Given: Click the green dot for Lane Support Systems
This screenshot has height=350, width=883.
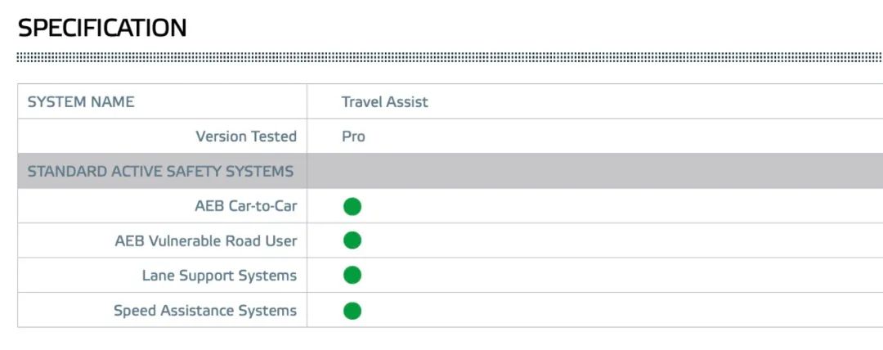Looking at the screenshot, I should point(352,276).
